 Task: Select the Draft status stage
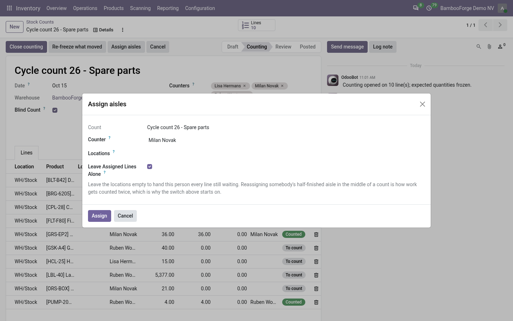pyautogui.click(x=233, y=47)
